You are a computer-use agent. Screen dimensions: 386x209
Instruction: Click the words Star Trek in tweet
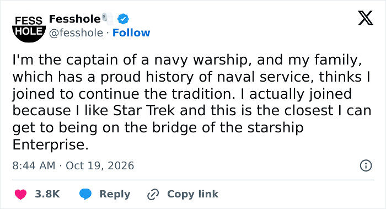144,110
